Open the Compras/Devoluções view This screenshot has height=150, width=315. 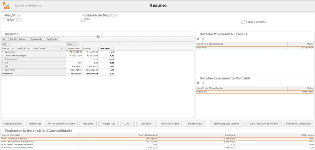(x=13, y=124)
